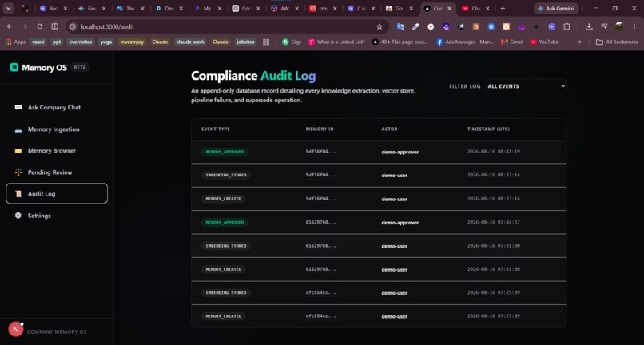
Task: Click EMBEDDING_STORED badge for 5df36f04
Action: tap(226, 176)
